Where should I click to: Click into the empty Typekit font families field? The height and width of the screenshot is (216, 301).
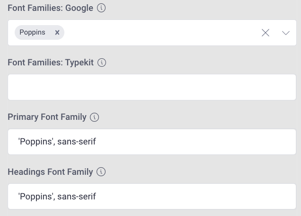point(152,87)
